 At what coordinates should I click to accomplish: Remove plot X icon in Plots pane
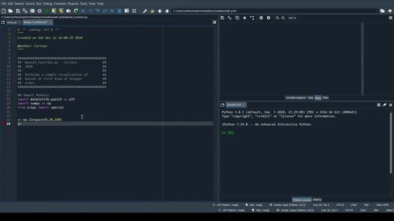244,18
